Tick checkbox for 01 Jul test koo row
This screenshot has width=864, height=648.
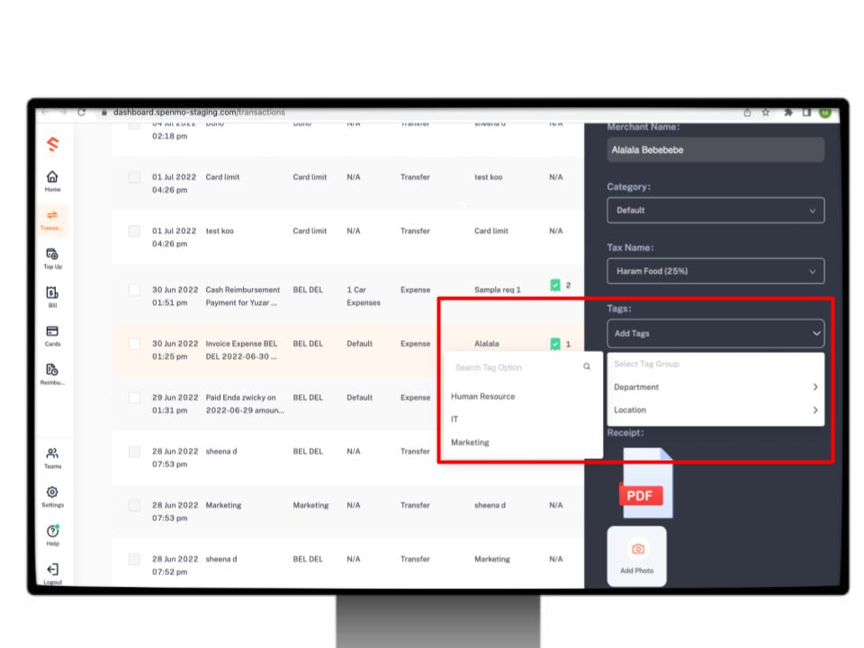pos(134,231)
